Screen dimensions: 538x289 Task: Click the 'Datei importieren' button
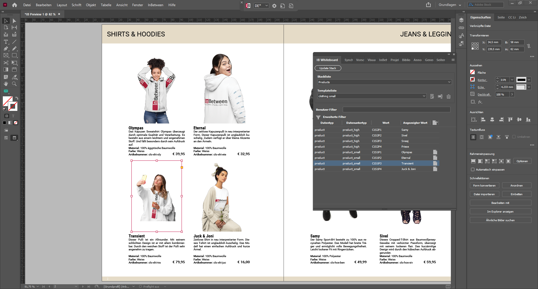coord(484,194)
